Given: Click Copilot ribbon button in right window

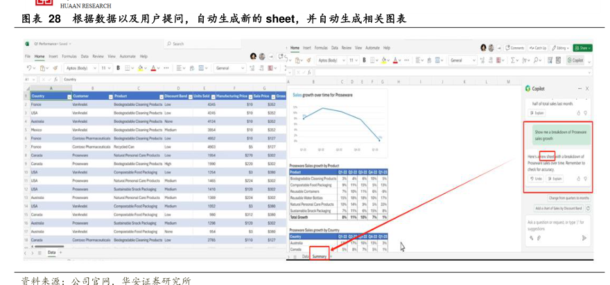Looking at the screenshot, I should point(576,60).
